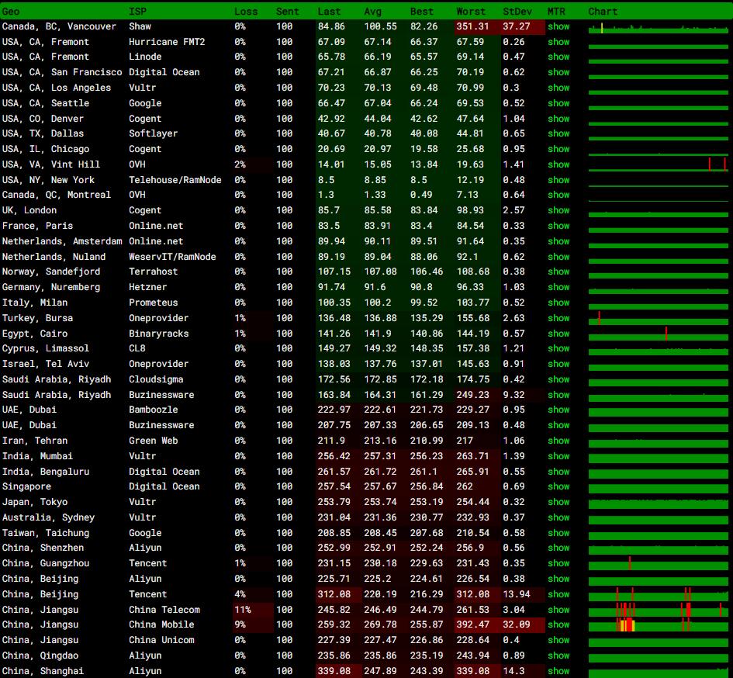The image size is (733, 678).
Task: Click 'show' for Cairo Binaryracks row
Action: pyautogui.click(x=558, y=334)
